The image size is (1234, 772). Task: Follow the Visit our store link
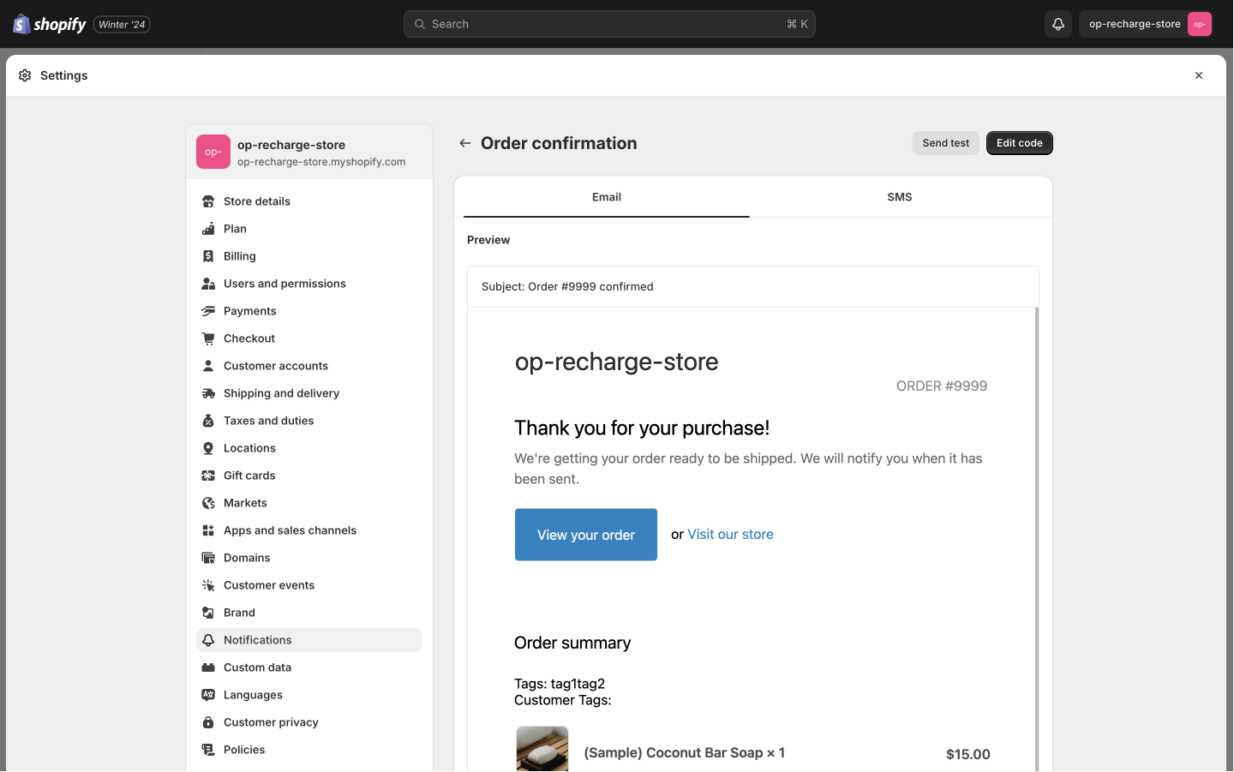point(730,534)
